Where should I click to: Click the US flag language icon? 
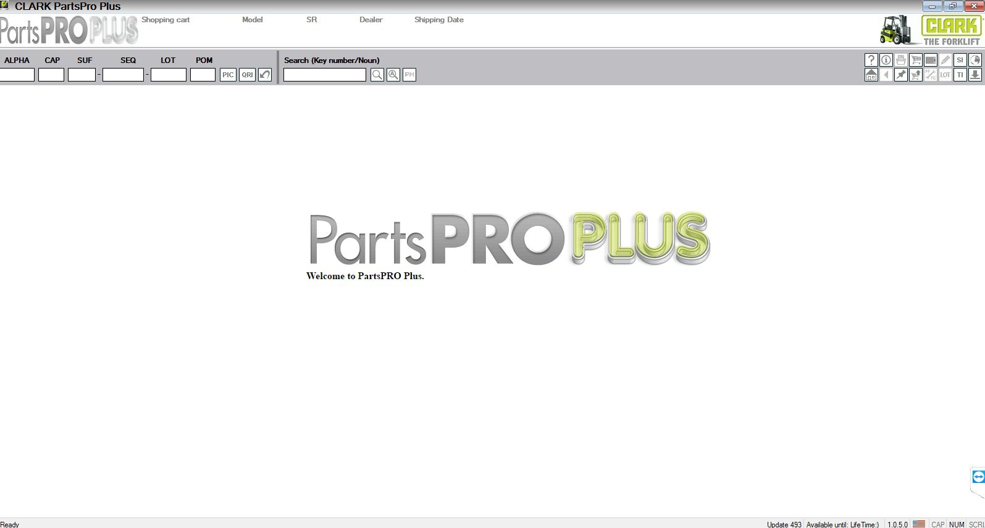tap(919, 524)
